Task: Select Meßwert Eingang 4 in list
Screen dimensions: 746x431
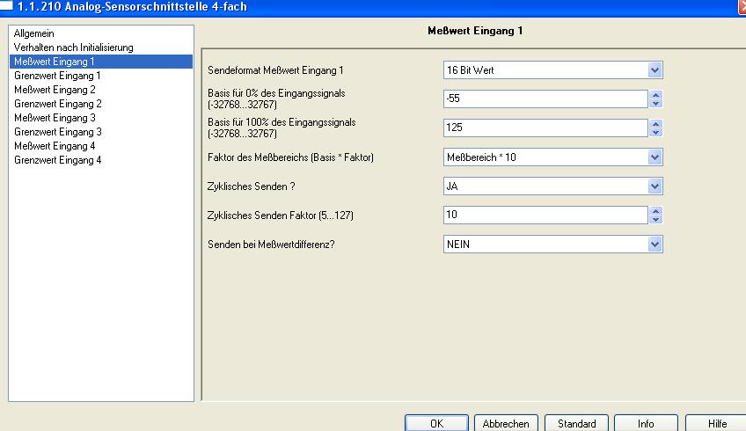Action: pyautogui.click(x=55, y=146)
